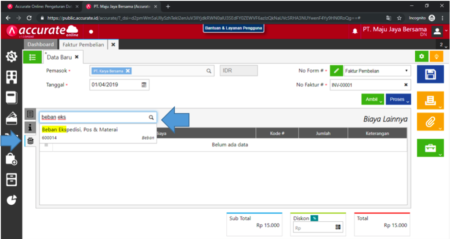The height and width of the screenshot is (239, 450).
Task: Expand the open tabs counter dropdown
Action: pyautogui.click(x=443, y=45)
